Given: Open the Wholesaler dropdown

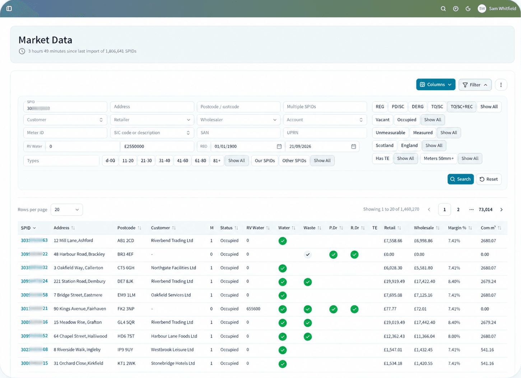Looking at the screenshot, I should pyautogui.click(x=238, y=120).
